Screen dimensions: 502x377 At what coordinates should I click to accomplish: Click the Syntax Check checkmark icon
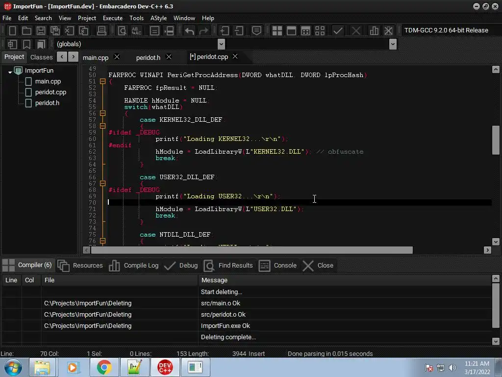[x=338, y=31]
